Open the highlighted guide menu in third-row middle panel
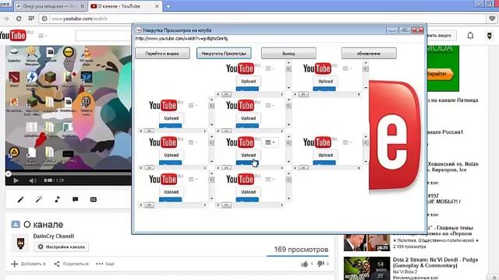The image size is (499, 280). click(270, 142)
